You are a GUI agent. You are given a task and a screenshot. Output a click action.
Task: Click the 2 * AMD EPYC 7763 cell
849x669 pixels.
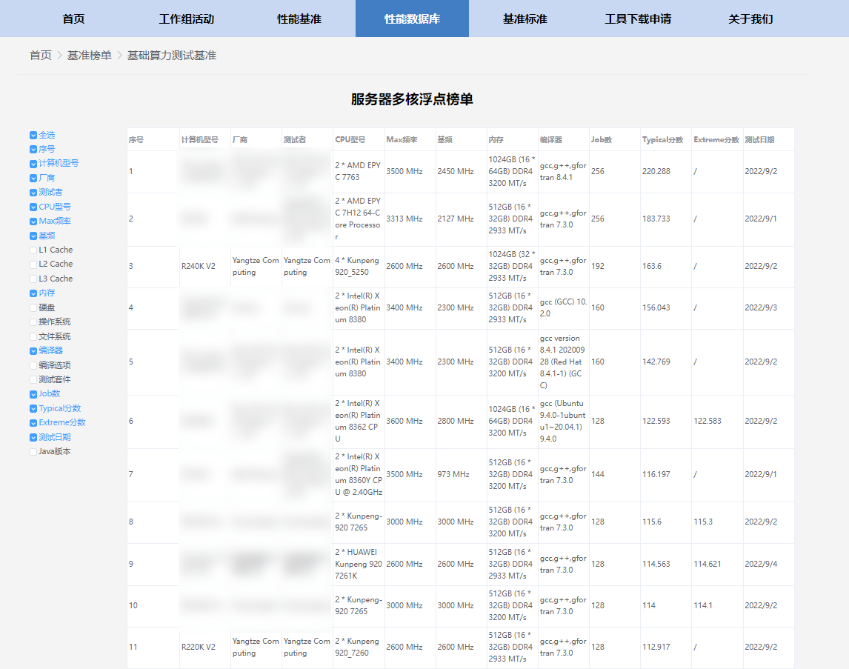(358, 171)
